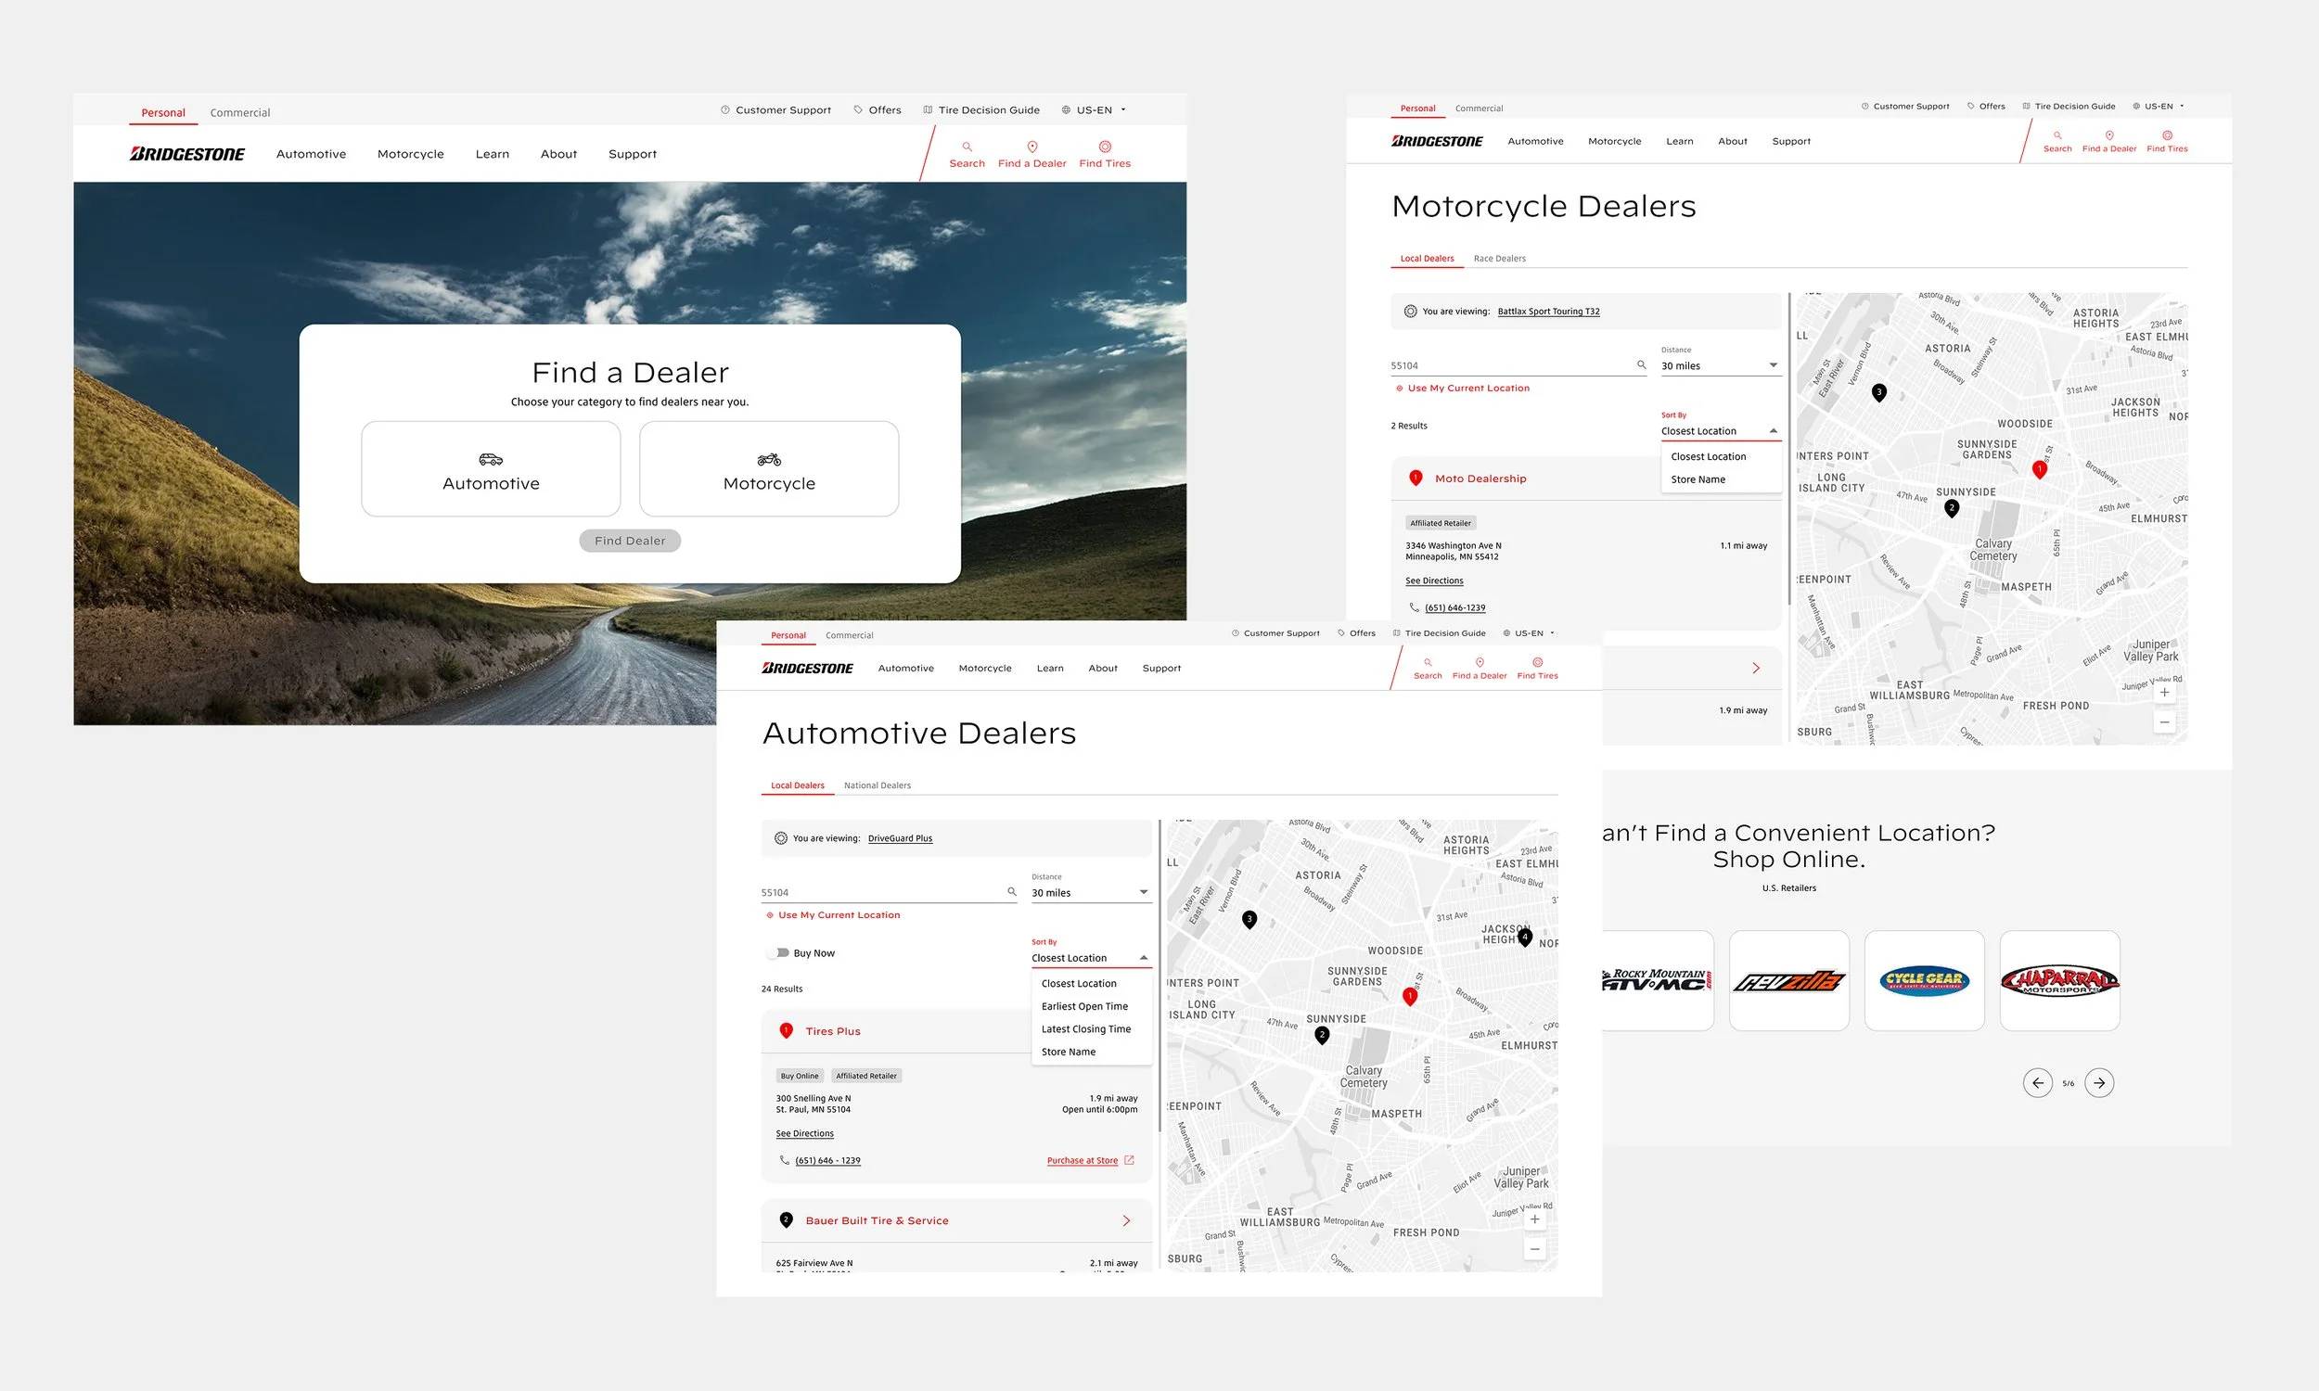Click the Search icon in hero page header
Image resolution: width=2319 pixels, height=1391 pixels.
tap(967, 147)
